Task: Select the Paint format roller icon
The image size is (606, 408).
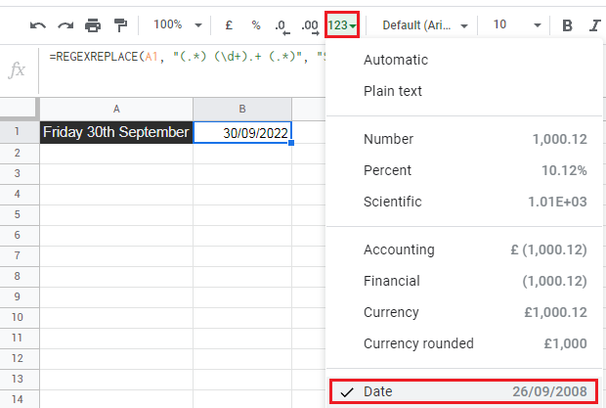Action: (120, 25)
